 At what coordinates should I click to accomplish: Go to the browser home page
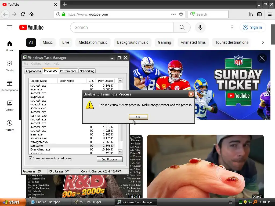(x=31, y=14)
